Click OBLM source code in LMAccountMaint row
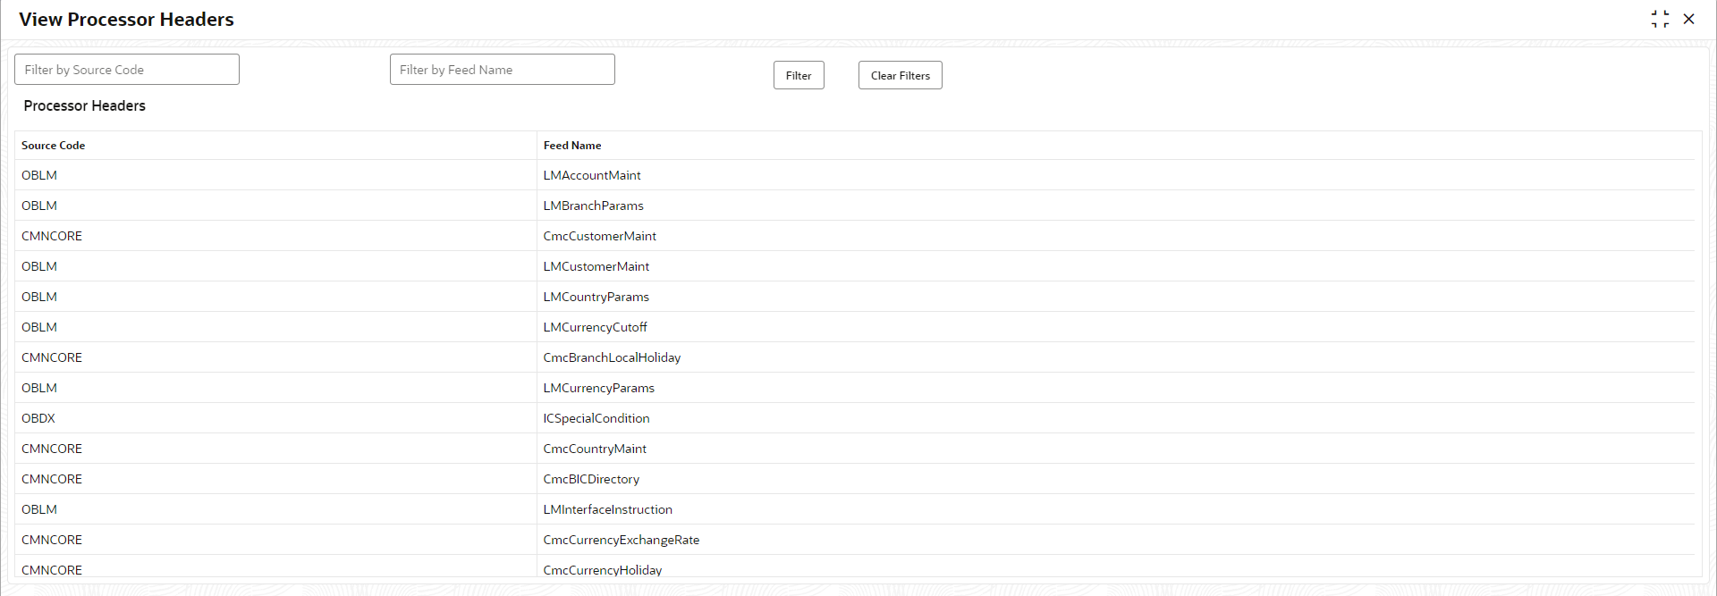The image size is (1717, 596). tap(275, 175)
